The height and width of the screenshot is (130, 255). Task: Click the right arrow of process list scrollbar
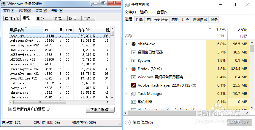(107, 102)
